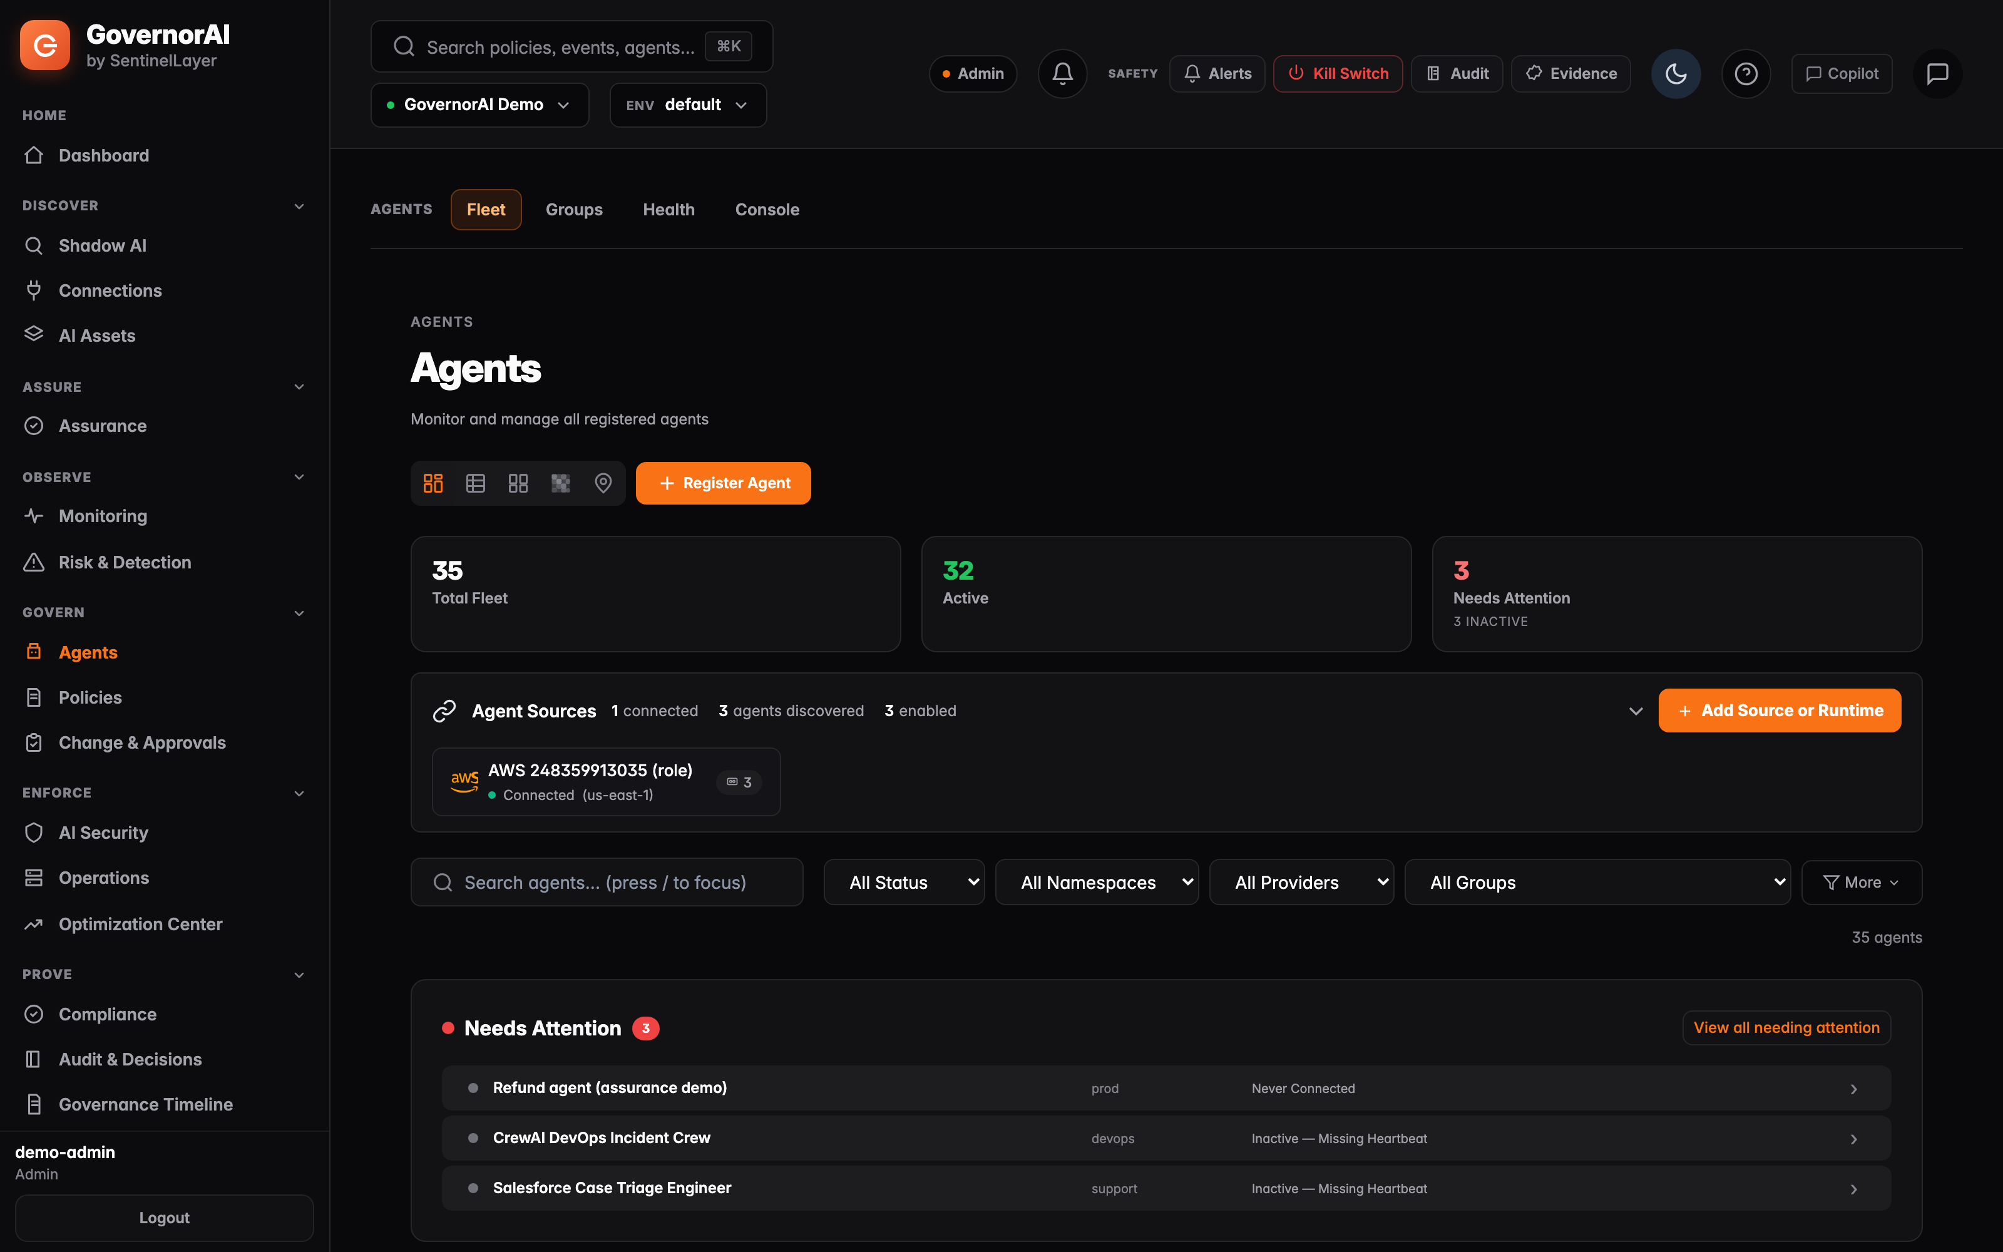Switch to the Groups tab
This screenshot has height=1252, width=2003.
pos(573,210)
